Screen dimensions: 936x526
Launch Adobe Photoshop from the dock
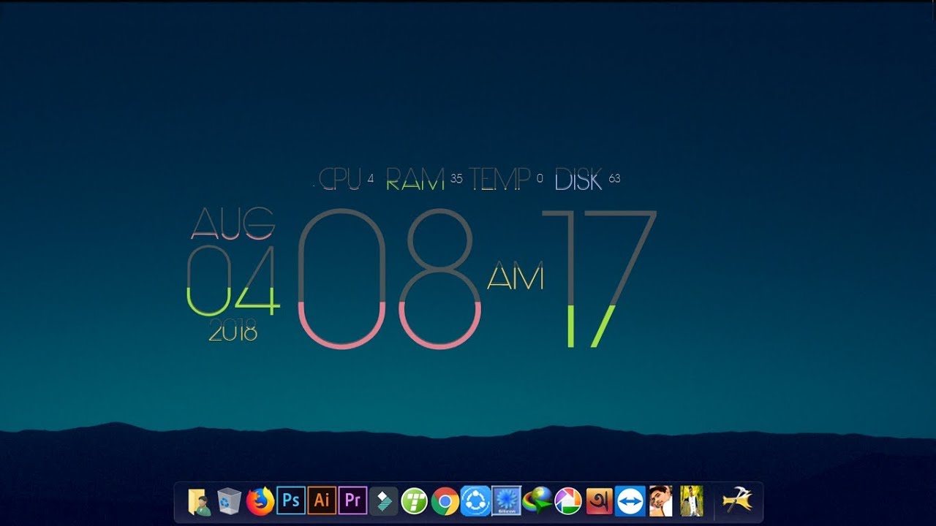click(291, 501)
